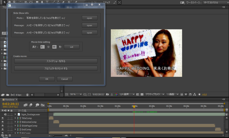Click the always preview icon in viewer
This screenshot has height=138, width=229.
[x=67, y=94]
